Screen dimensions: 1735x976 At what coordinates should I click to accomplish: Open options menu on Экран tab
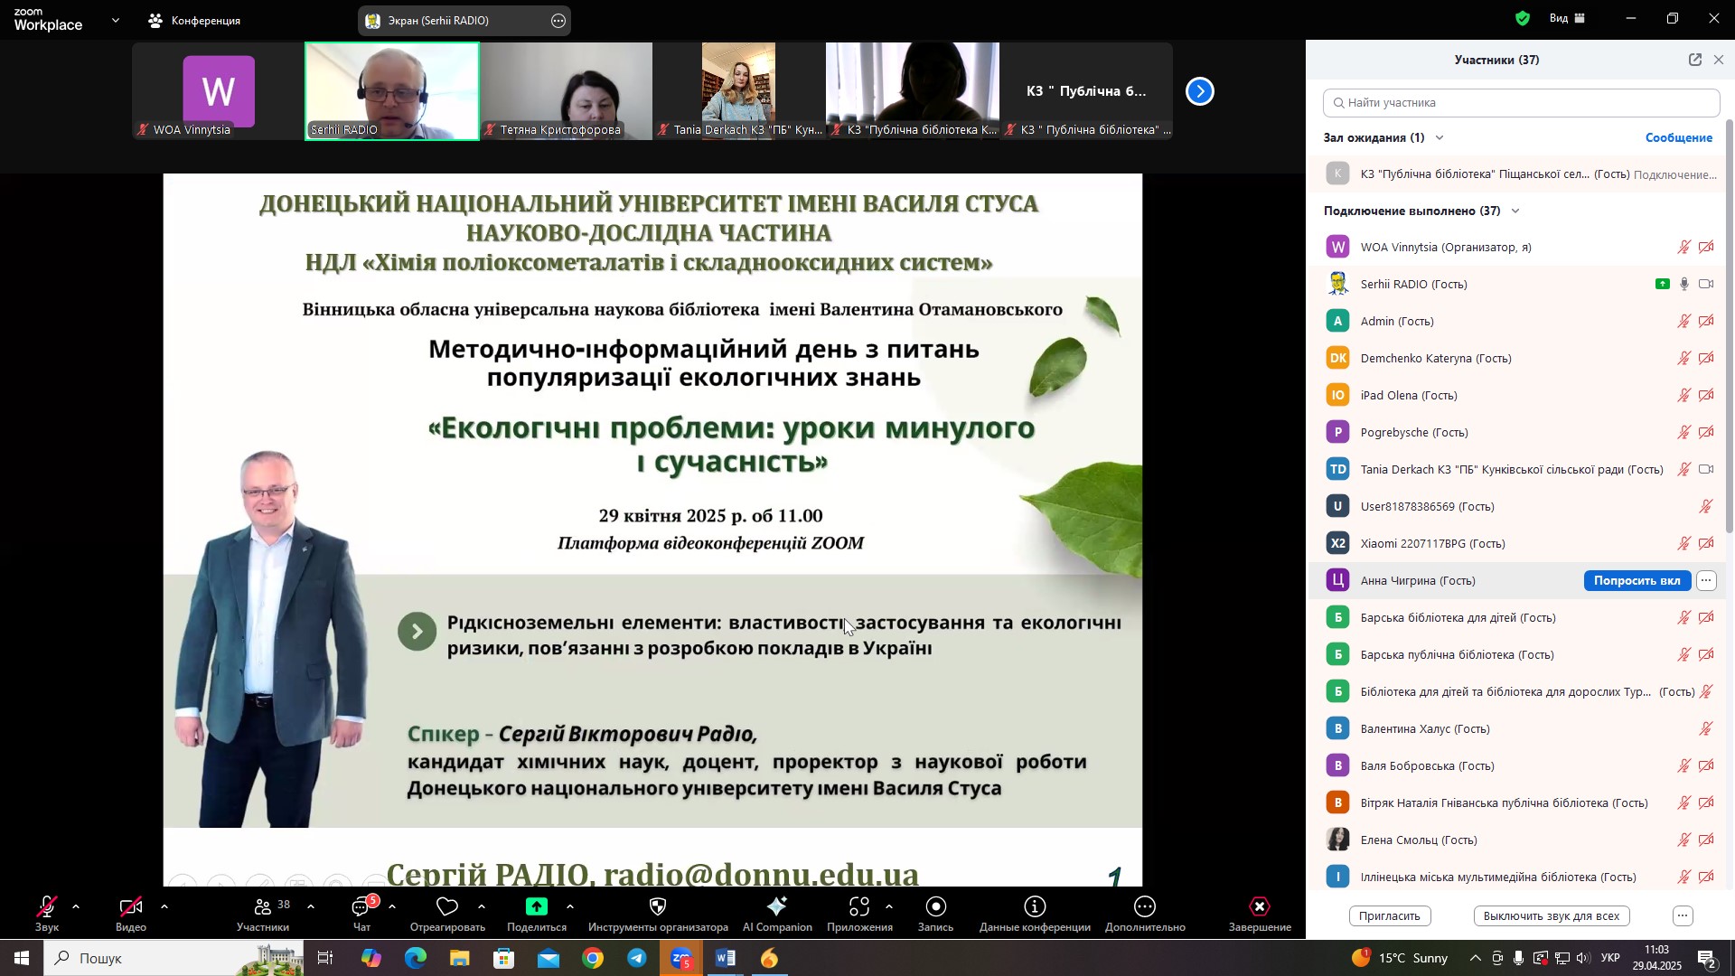(558, 20)
